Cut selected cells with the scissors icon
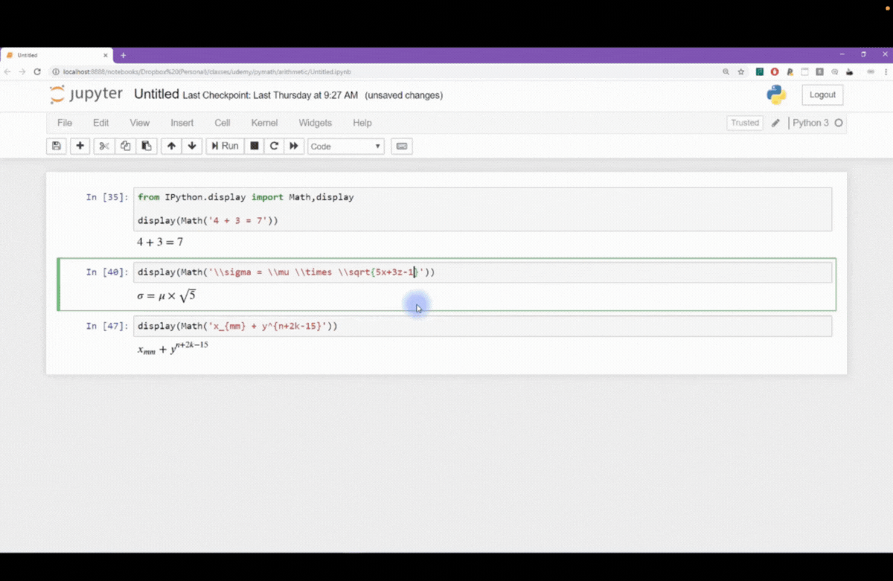The image size is (893, 581). (104, 146)
